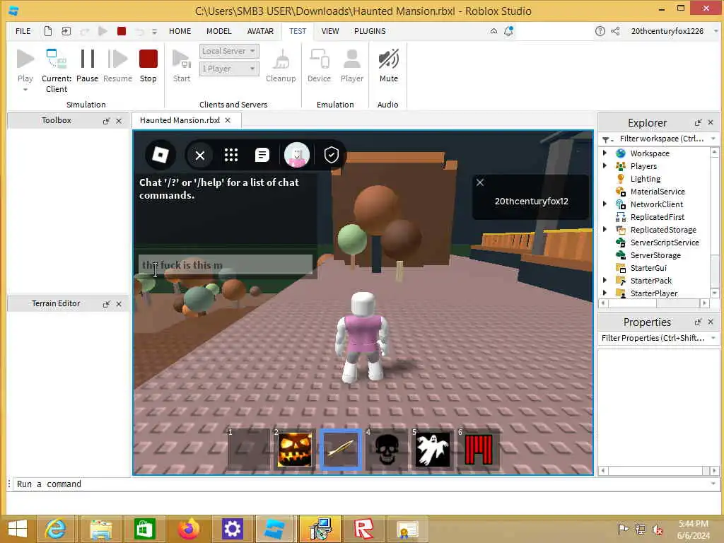
Task: Mute the audio
Action: (x=388, y=66)
